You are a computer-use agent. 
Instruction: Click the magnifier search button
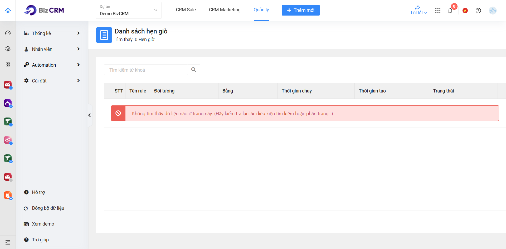pos(194,70)
